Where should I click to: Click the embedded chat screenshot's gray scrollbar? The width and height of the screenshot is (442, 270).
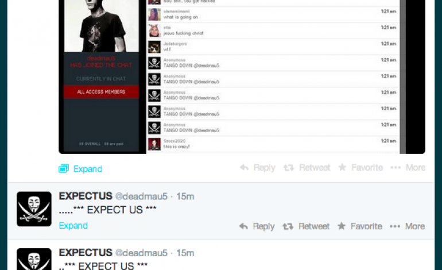(x=403, y=77)
